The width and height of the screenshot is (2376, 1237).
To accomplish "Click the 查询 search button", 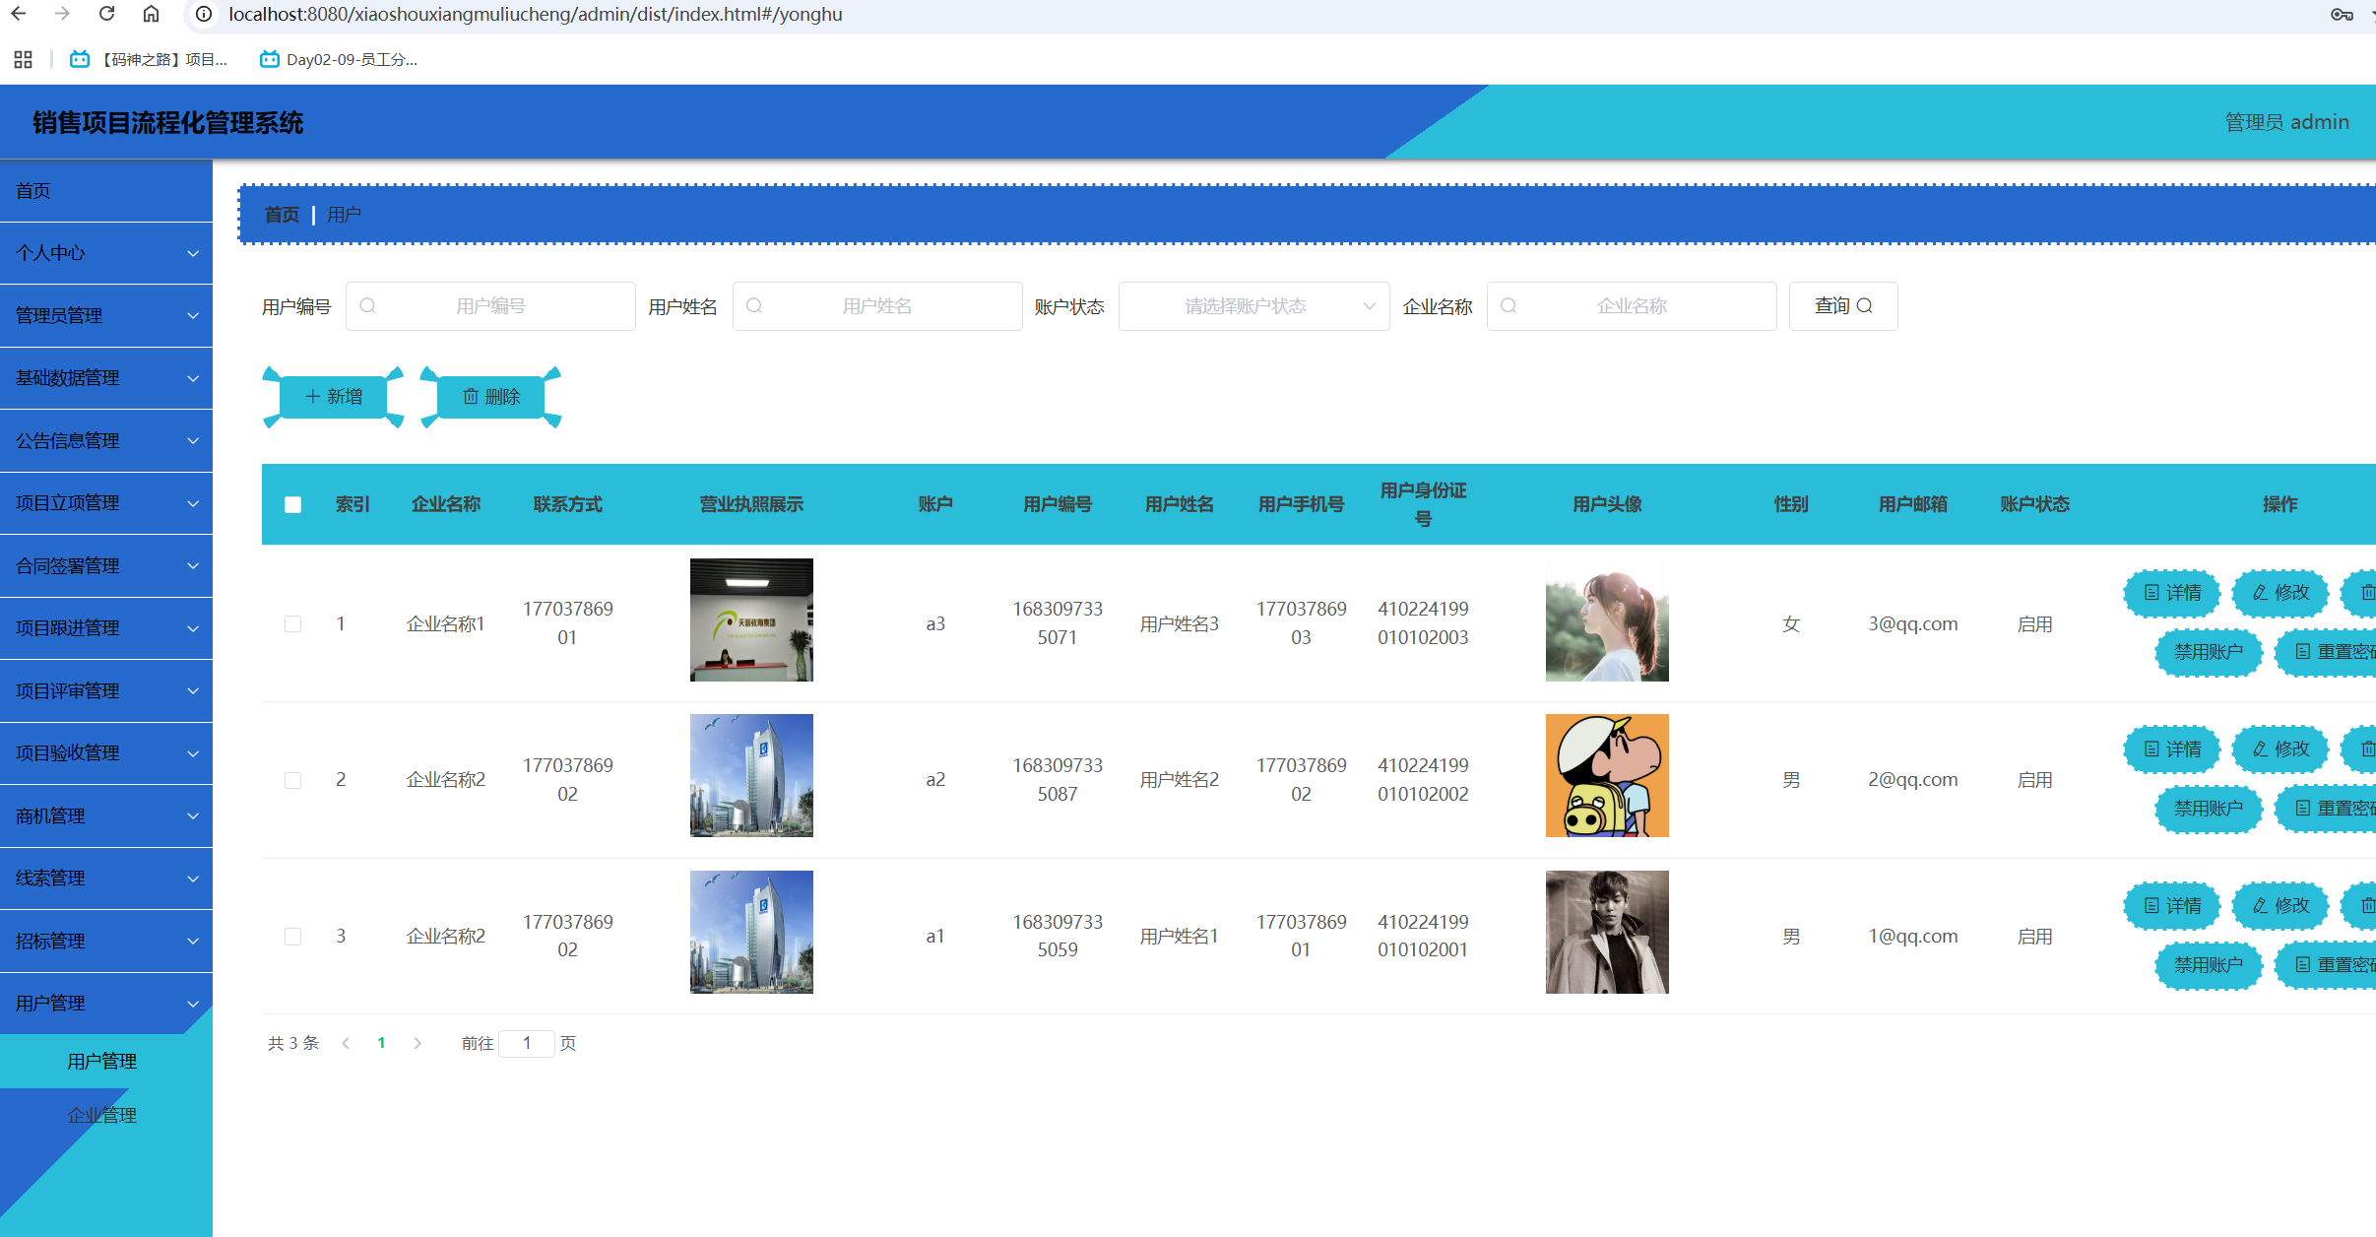I will click(1842, 306).
